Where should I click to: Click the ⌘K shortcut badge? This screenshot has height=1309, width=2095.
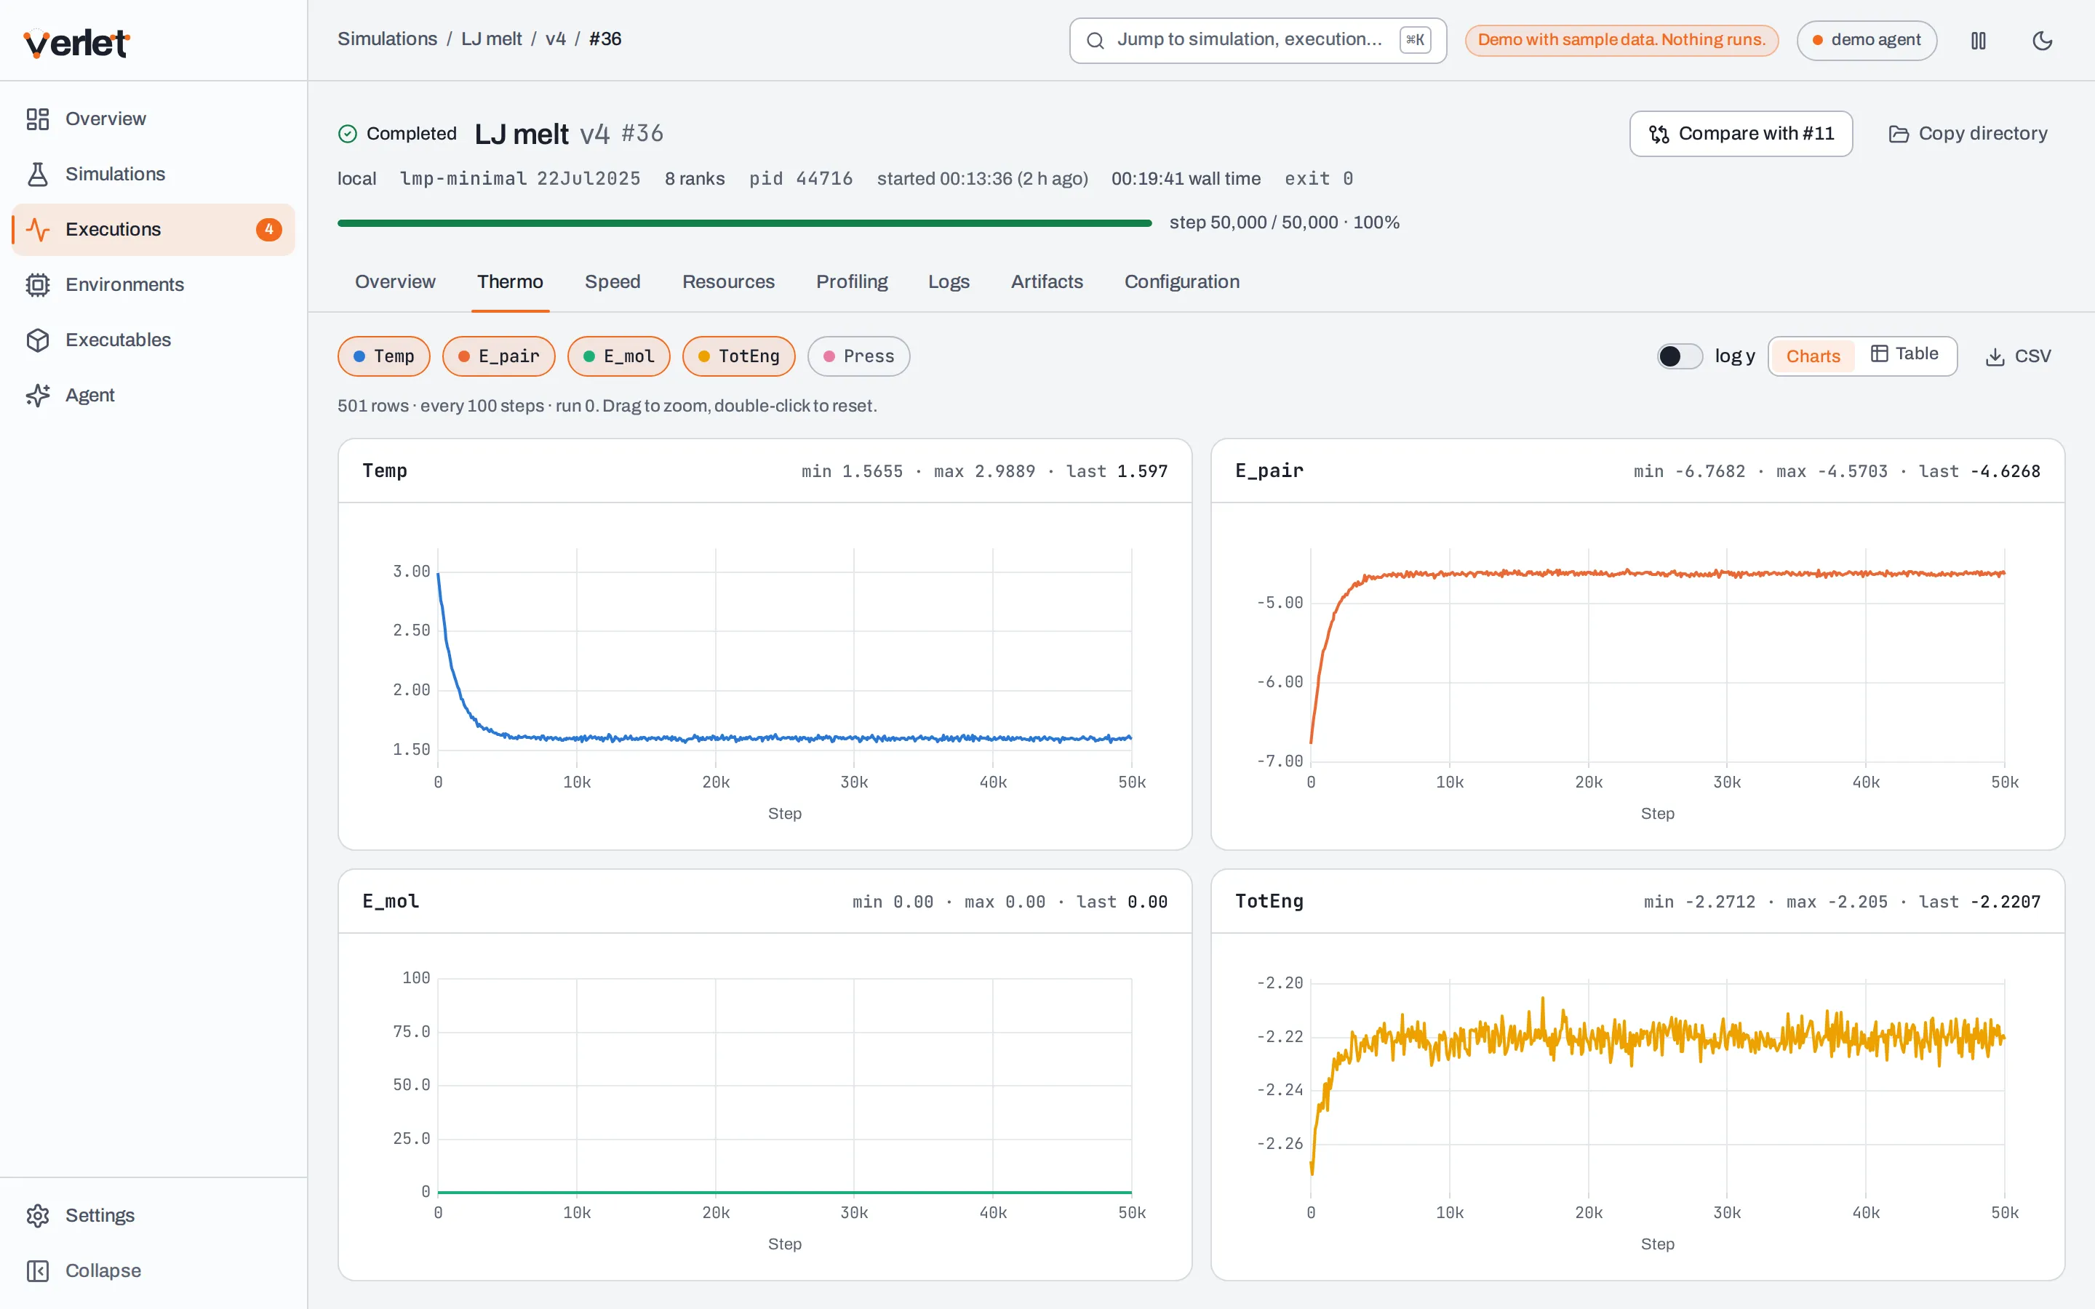pos(1416,40)
